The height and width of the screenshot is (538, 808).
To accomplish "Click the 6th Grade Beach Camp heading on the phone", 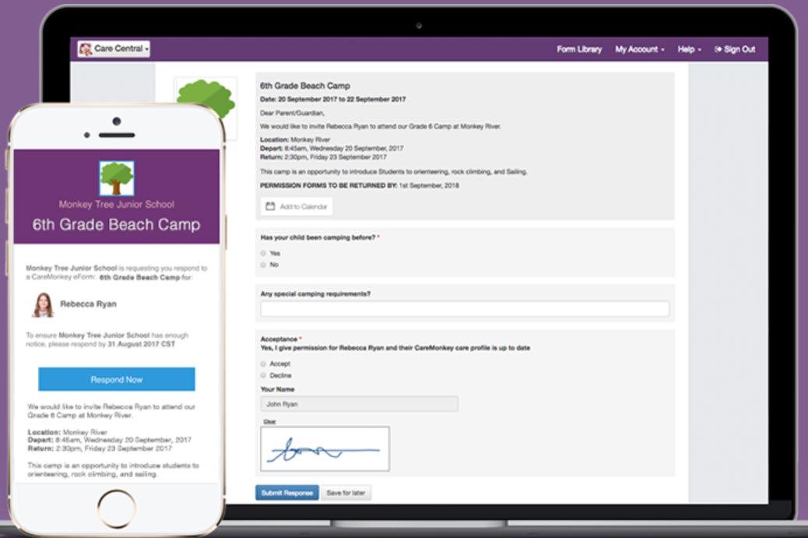I will click(x=117, y=225).
